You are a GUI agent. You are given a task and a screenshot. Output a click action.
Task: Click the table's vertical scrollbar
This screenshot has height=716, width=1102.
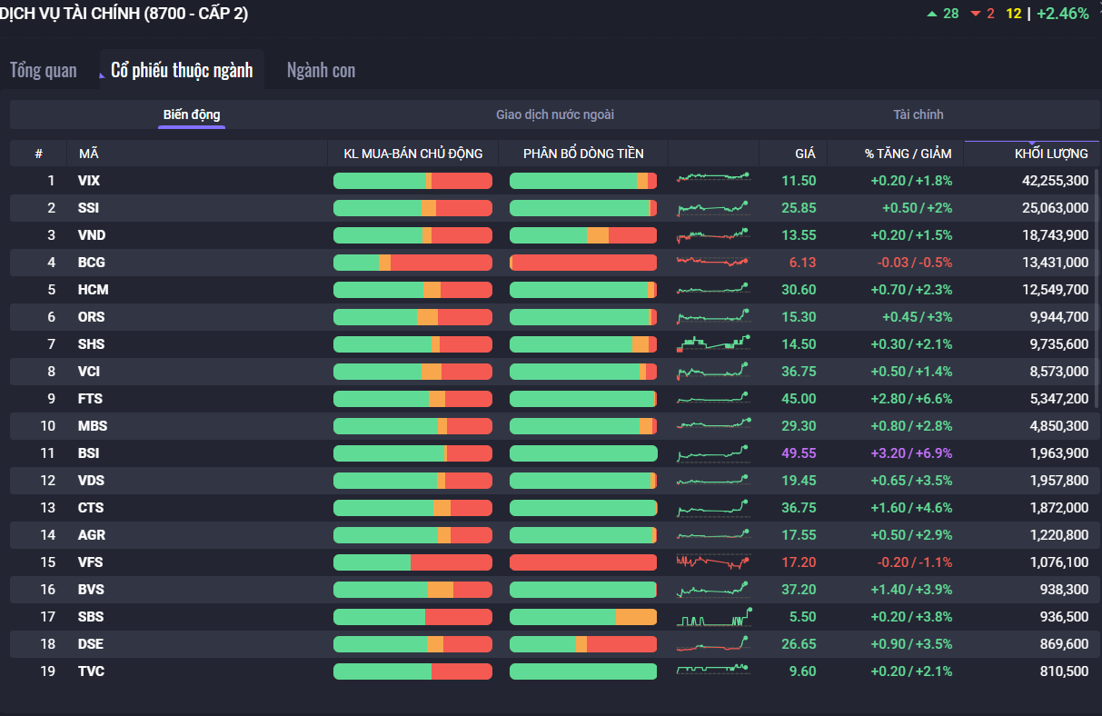tap(1097, 291)
